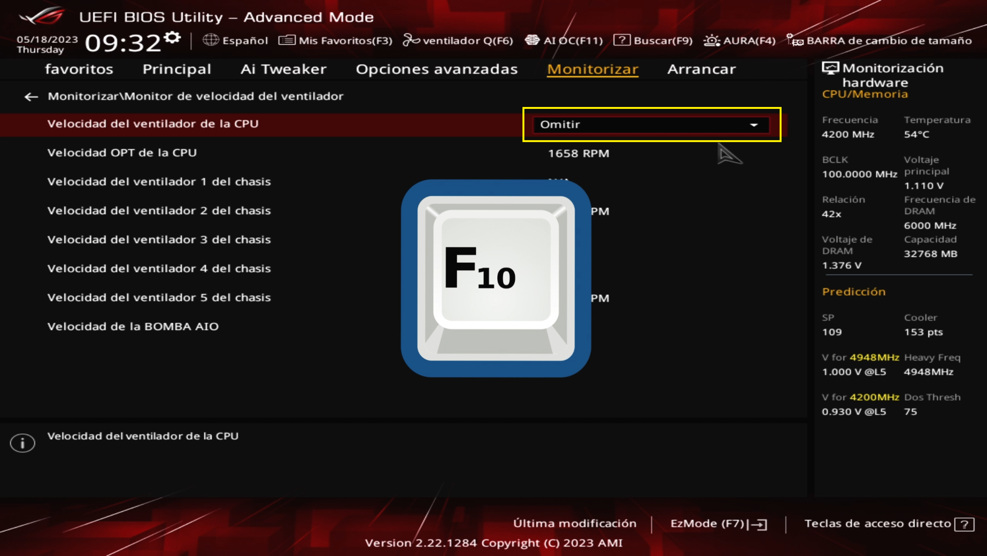Click Velocidad OPT de la CPU entry

coord(121,153)
